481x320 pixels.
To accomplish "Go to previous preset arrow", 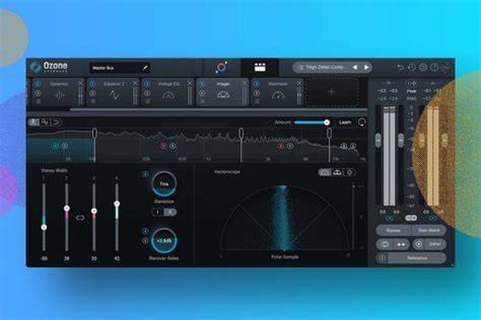I will point(355,67).
